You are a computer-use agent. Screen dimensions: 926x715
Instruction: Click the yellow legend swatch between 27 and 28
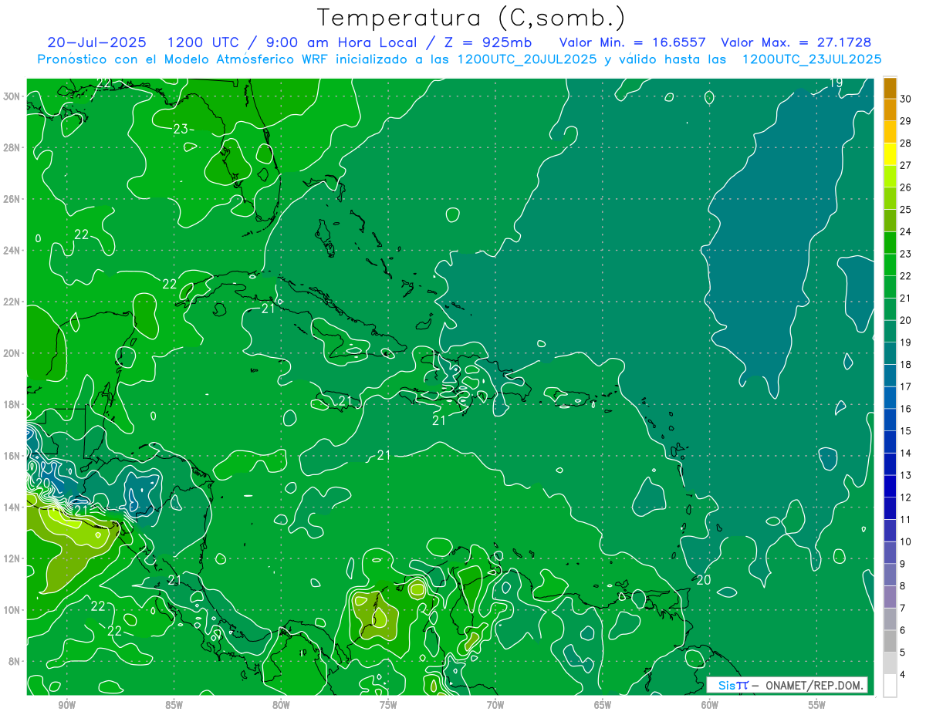[x=890, y=154]
